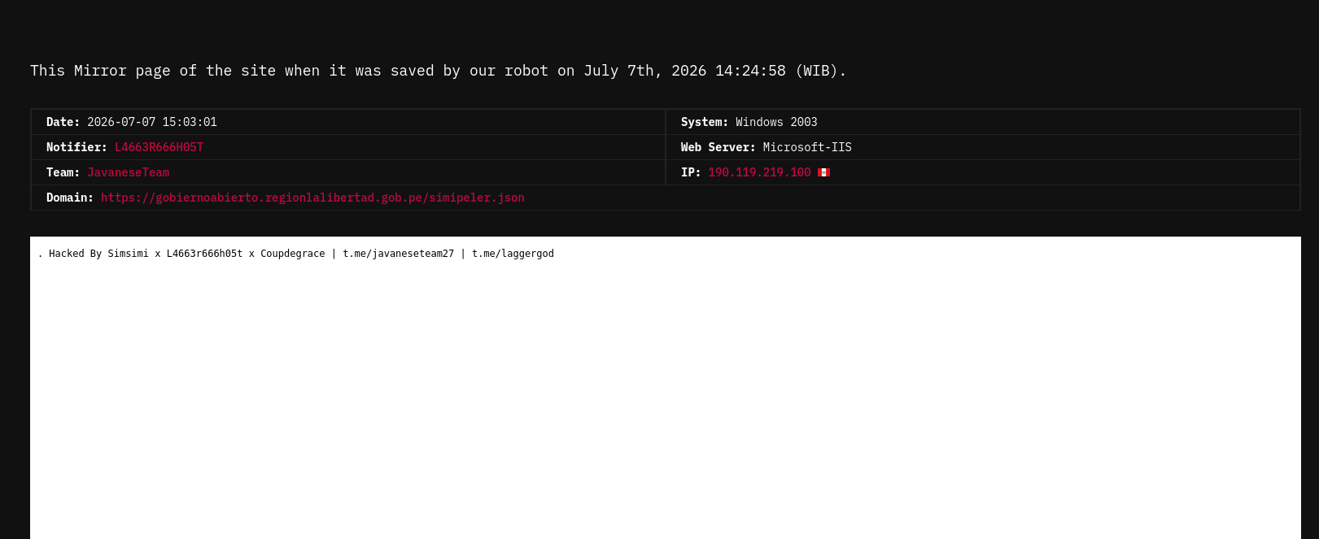This screenshot has height=539, width=1319.
Task: Click the Notifier: label
Action: click(x=76, y=147)
